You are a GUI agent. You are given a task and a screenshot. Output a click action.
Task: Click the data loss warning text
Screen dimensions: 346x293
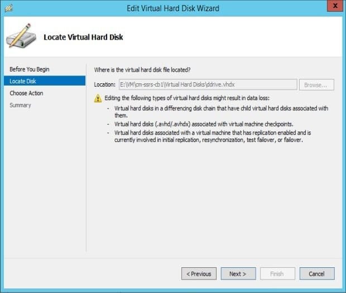(x=187, y=98)
